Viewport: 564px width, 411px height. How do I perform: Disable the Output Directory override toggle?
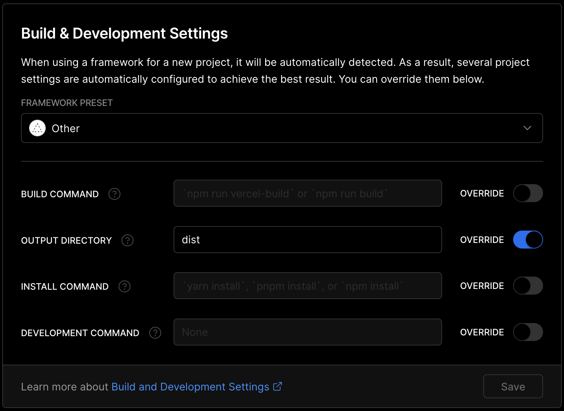tap(528, 240)
